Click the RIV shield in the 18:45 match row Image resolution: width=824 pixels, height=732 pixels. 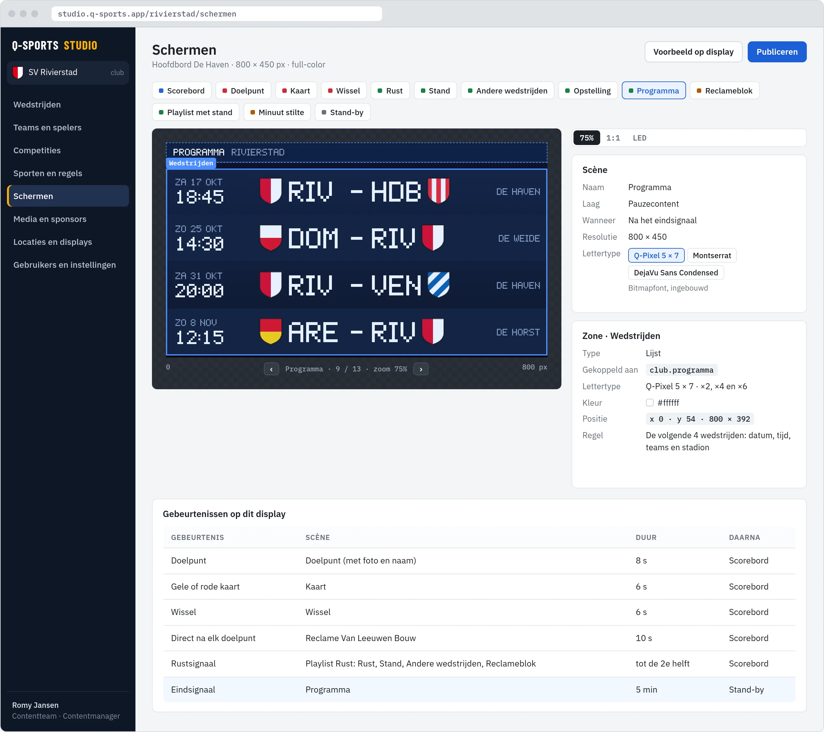[271, 191]
